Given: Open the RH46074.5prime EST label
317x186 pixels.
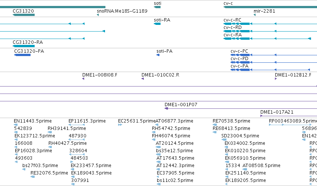Looking at the screenshot, I should (x=171, y=136).
